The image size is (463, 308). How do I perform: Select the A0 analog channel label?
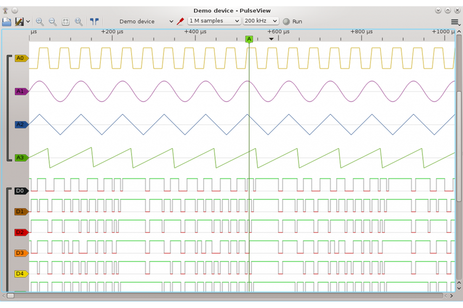tap(21, 58)
